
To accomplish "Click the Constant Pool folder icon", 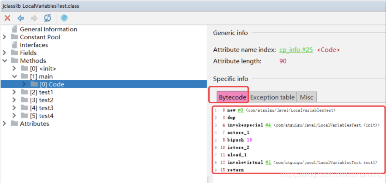I will (15, 37).
